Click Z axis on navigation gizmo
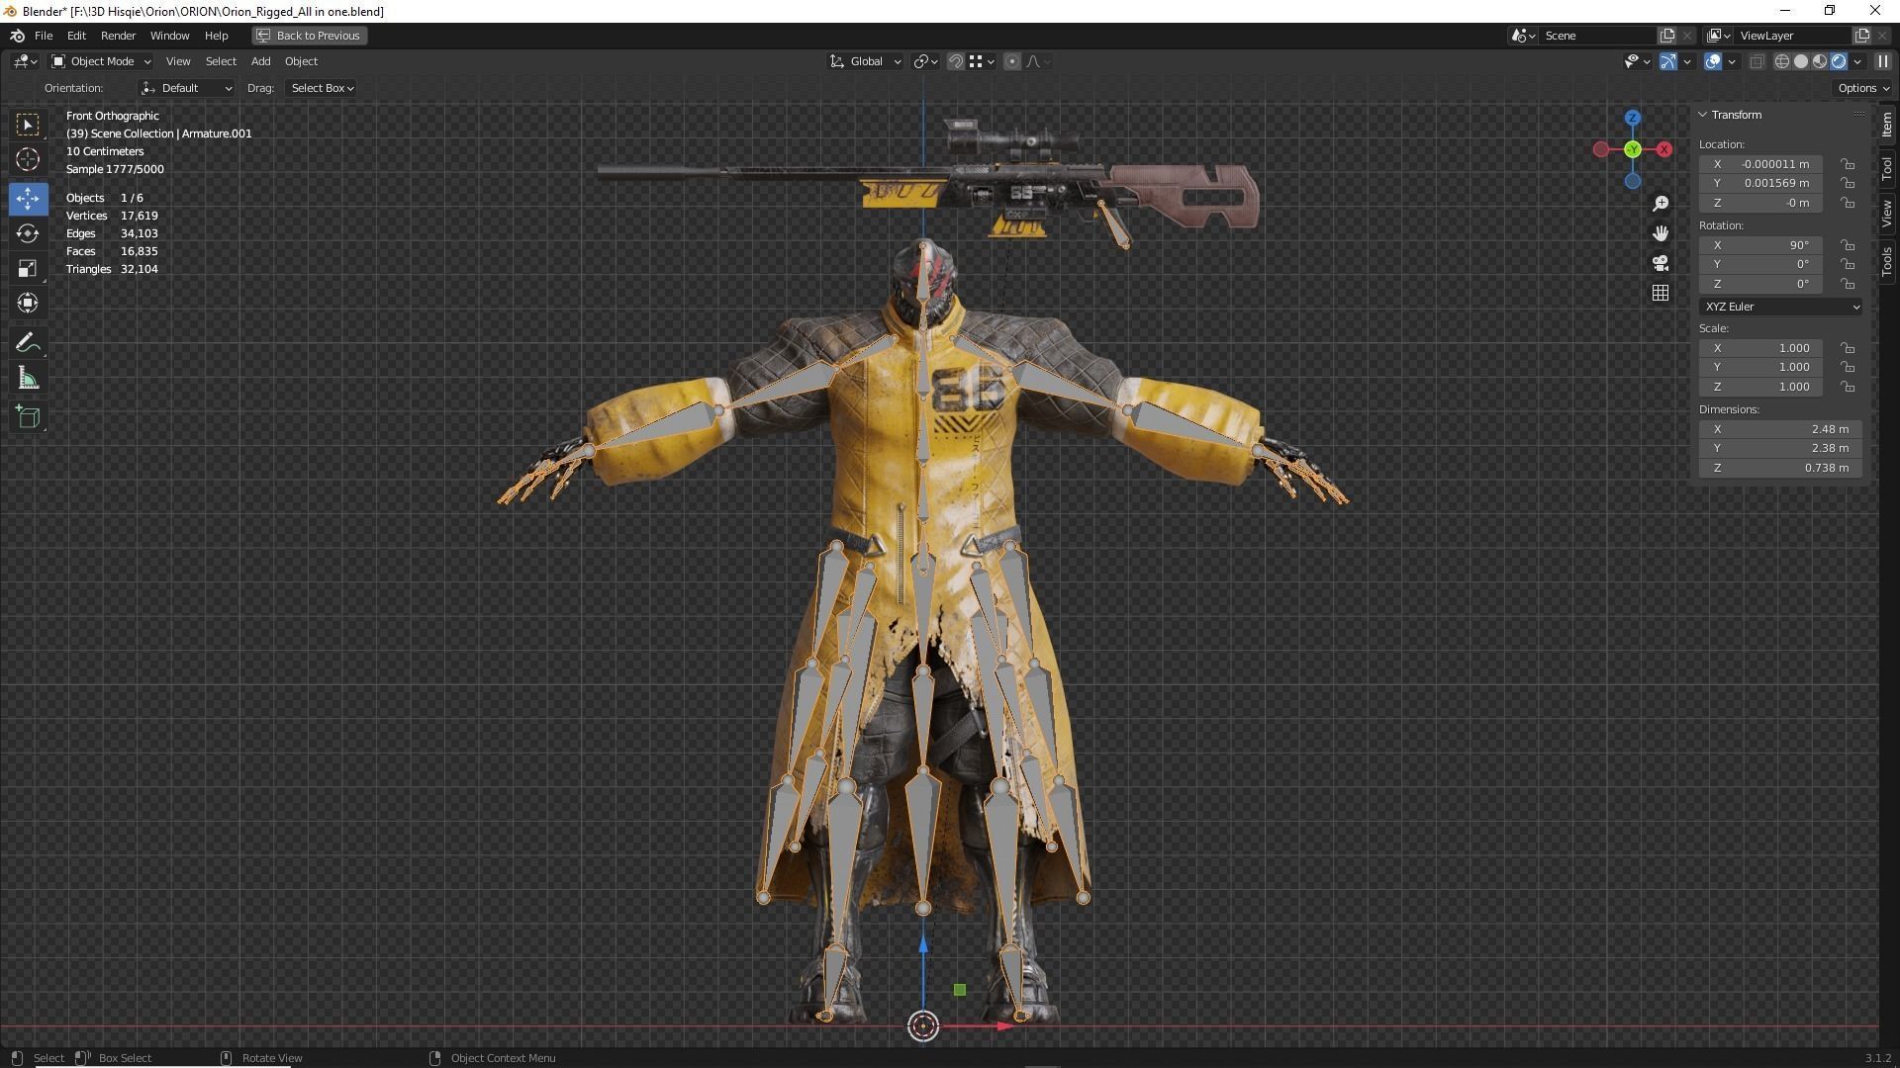Image resolution: width=1900 pixels, height=1068 pixels. click(x=1633, y=118)
